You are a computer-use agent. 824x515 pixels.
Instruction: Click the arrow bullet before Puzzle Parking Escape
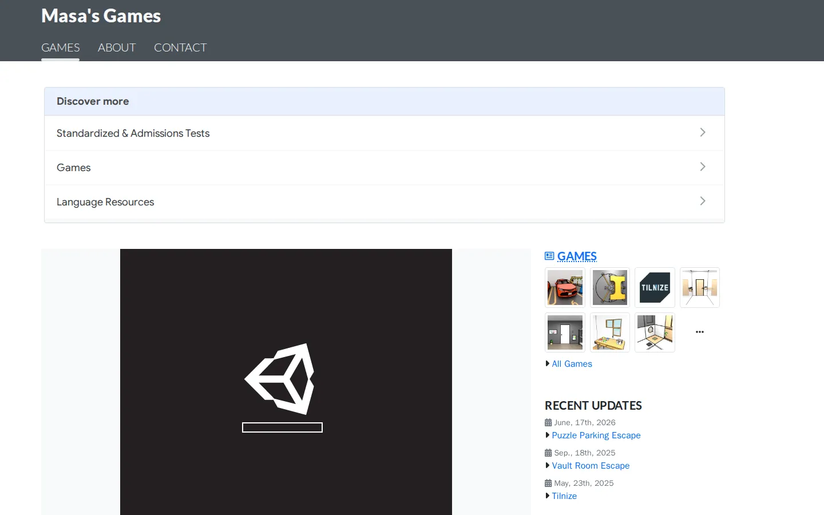click(548, 435)
